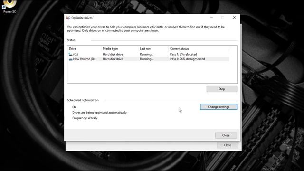The height and width of the screenshot is (171, 304).
Task: Select the New Volume (D:) row
Action: pyautogui.click(x=148, y=59)
